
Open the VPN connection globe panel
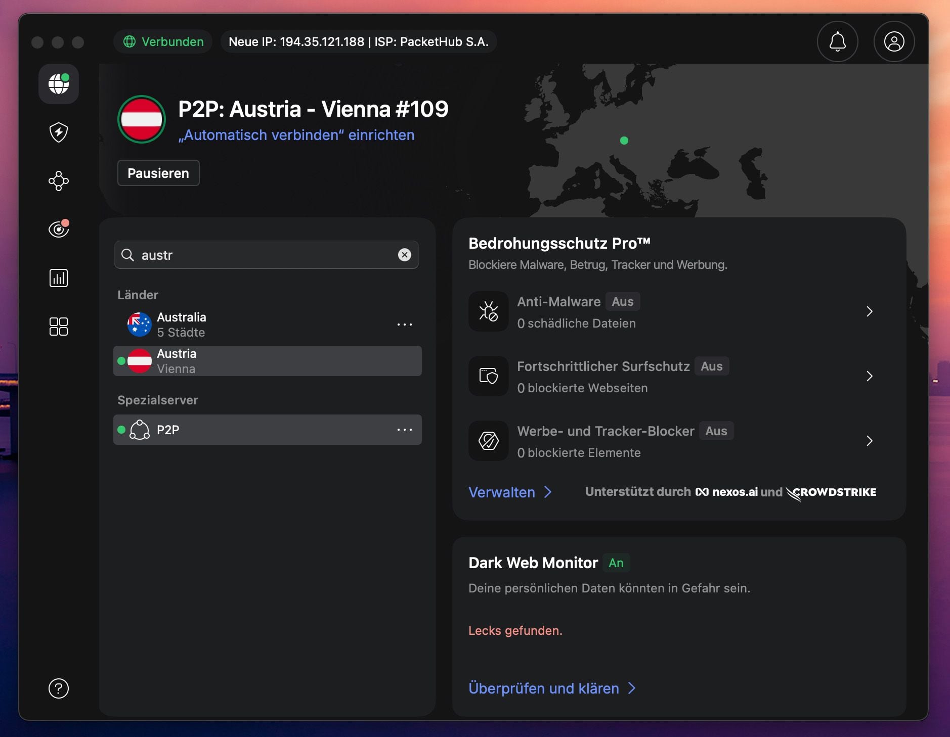pos(59,84)
